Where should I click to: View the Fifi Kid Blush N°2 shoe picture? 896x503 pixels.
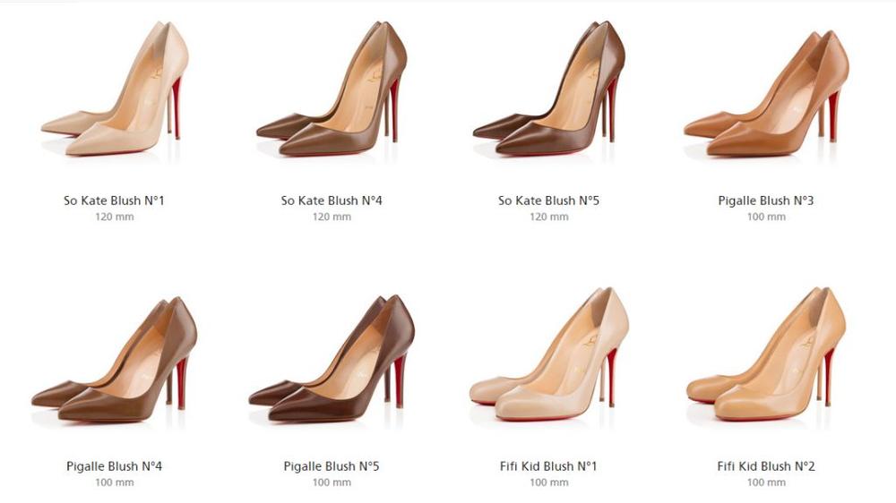[766, 356]
